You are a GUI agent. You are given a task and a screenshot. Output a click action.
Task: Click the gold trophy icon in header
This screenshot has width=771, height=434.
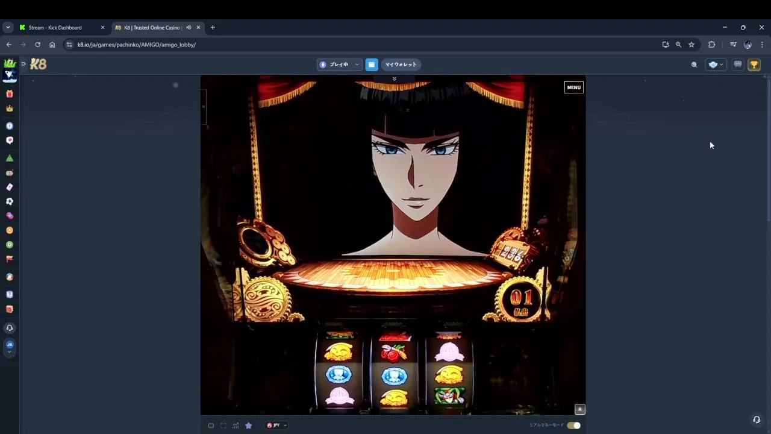[754, 64]
